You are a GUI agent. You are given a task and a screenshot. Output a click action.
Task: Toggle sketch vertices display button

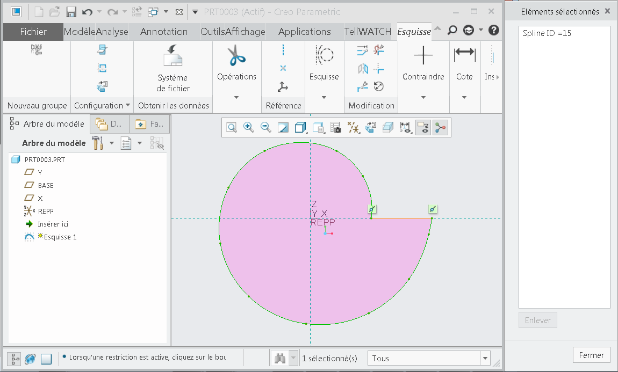point(440,127)
